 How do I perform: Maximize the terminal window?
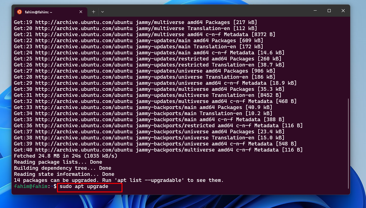click(329, 11)
